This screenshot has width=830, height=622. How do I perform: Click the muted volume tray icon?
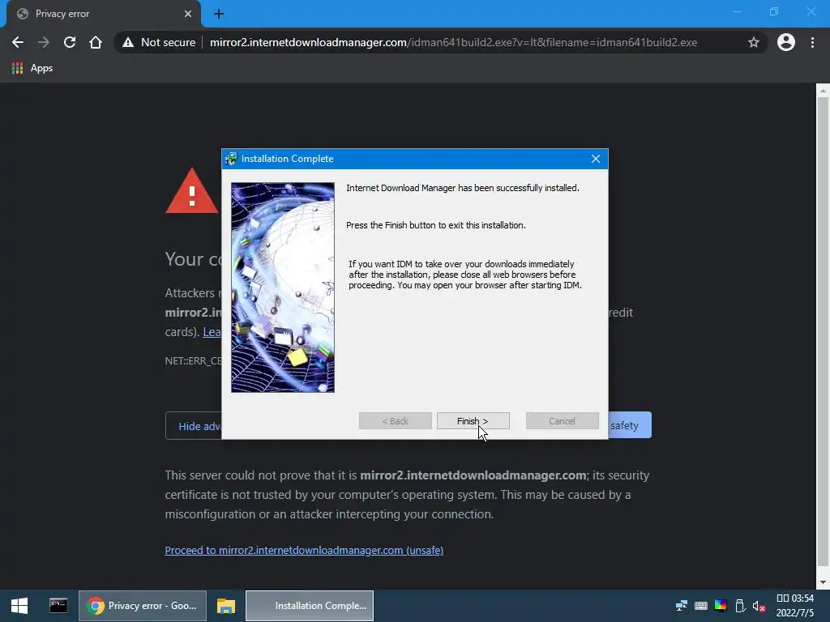click(x=759, y=606)
